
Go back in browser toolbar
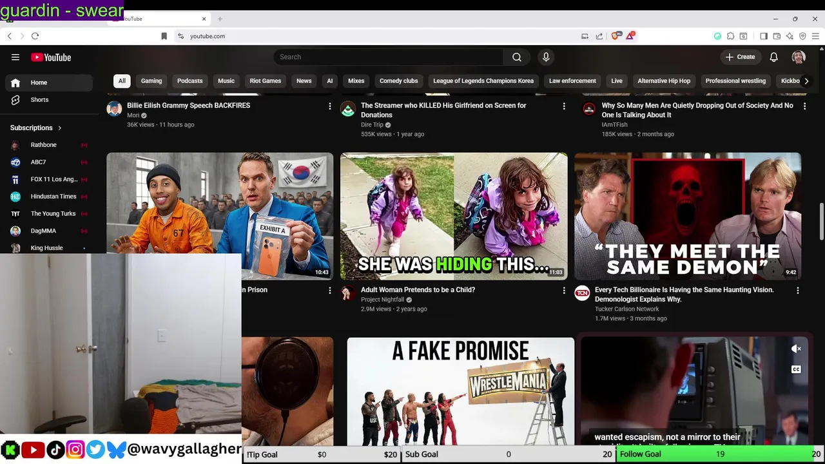coord(9,36)
